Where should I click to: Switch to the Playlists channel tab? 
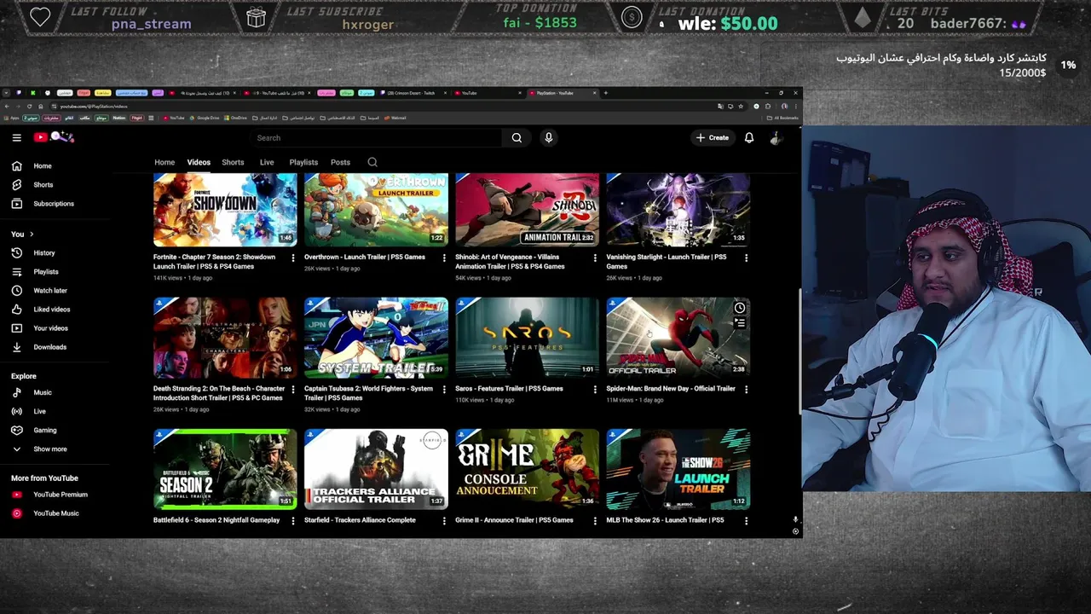coord(303,162)
